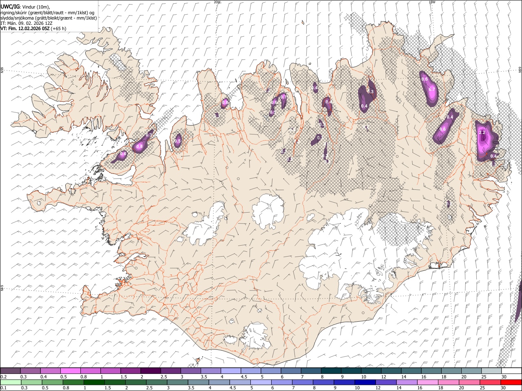Pick the pale green 0.1 swatch in bottom legend
Image resolution: width=522 pixels, height=391 pixels.
pyautogui.click(x=11, y=382)
